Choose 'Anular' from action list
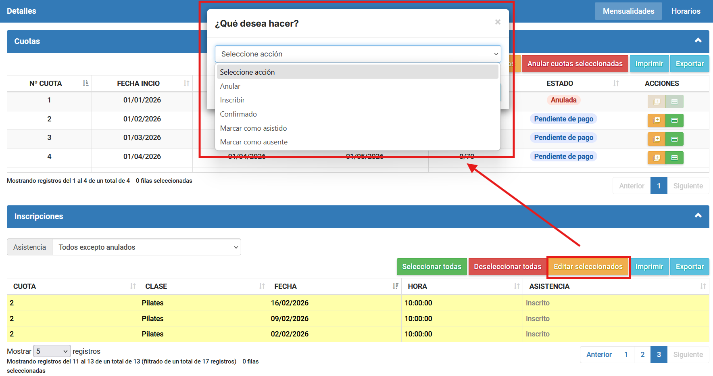The width and height of the screenshot is (713, 376). pos(230,86)
